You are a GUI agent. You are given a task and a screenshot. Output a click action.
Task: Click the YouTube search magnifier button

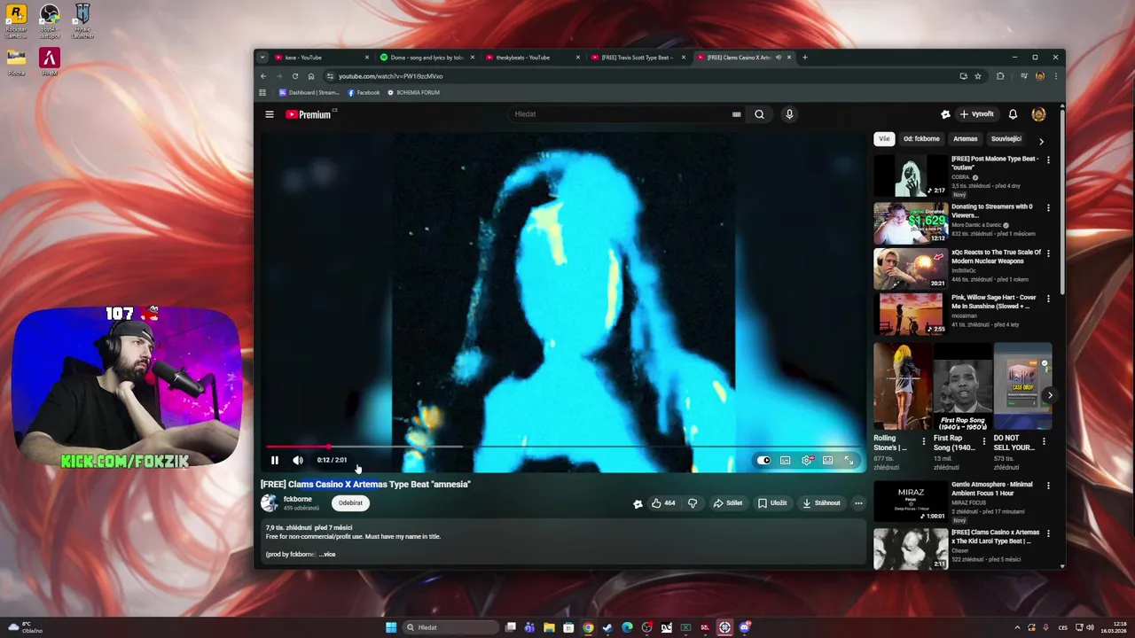coord(759,114)
